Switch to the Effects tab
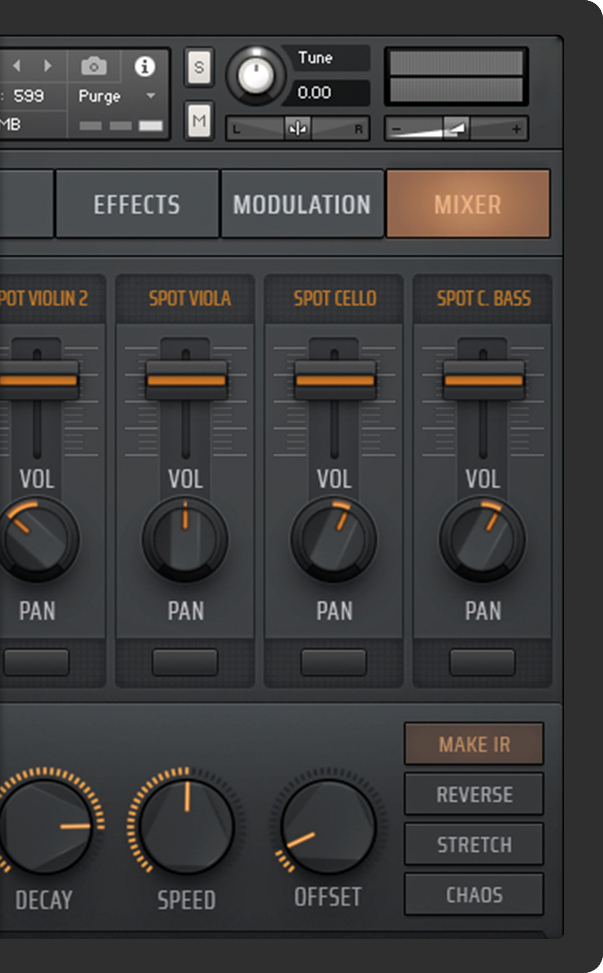Viewport: 603px width, 973px height. (x=137, y=204)
